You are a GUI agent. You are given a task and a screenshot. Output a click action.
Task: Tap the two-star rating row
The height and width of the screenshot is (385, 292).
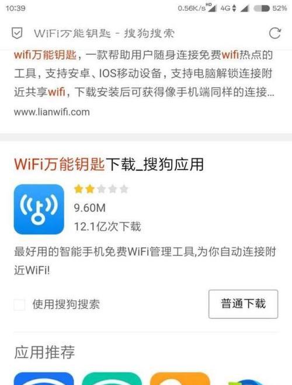pos(101,189)
